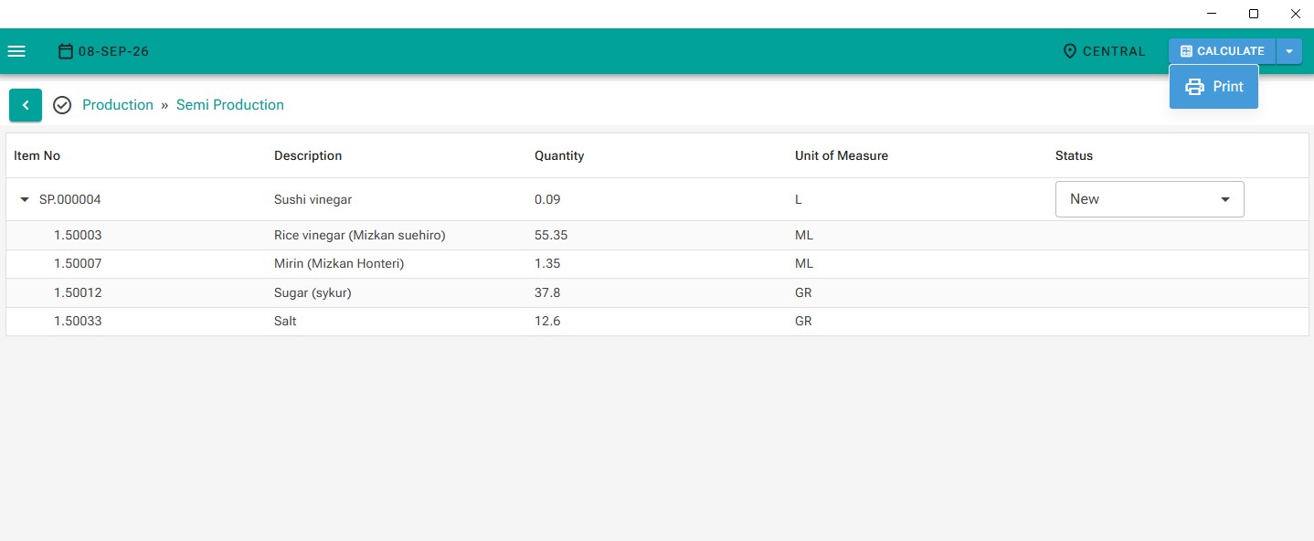Select item number 1.50012
The image size is (1314, 541).
(78, 292)
